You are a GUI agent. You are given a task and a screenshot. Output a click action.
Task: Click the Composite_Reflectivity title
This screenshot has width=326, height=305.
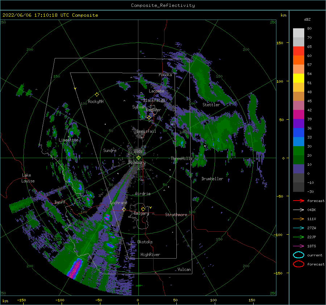[163, 5]
